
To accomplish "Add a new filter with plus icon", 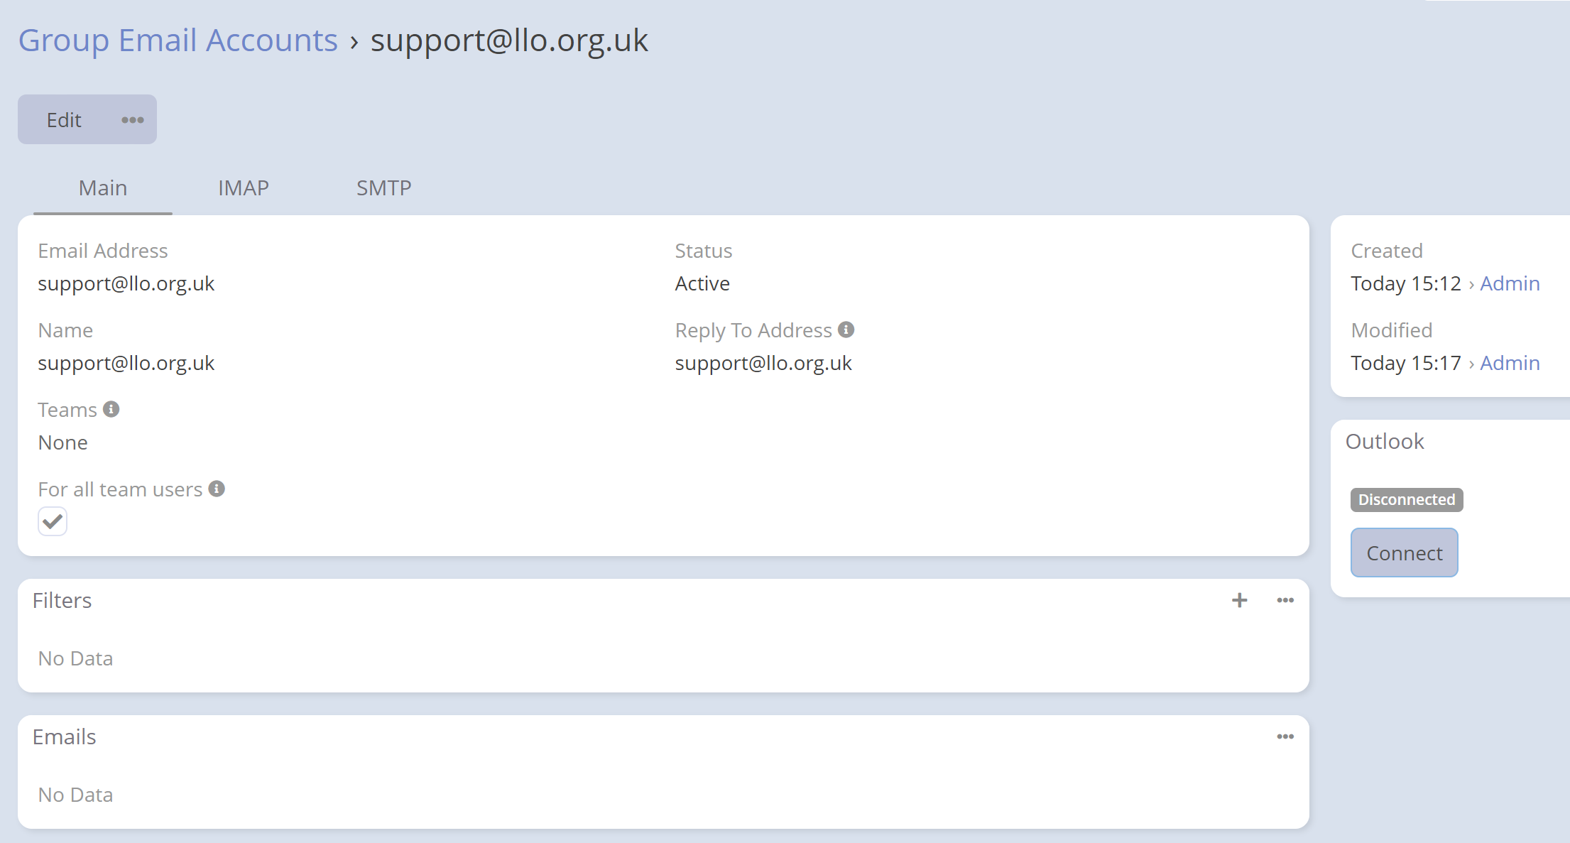I will coord(1239,600).
